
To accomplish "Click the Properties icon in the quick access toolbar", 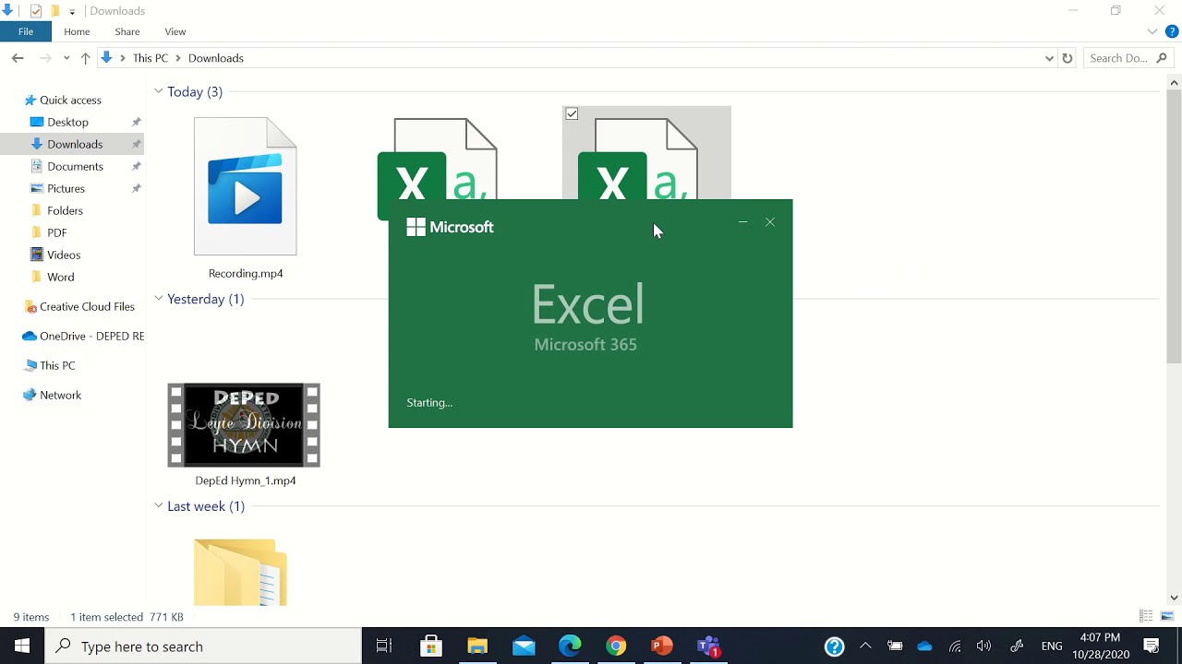I will [x=36, y=11].
